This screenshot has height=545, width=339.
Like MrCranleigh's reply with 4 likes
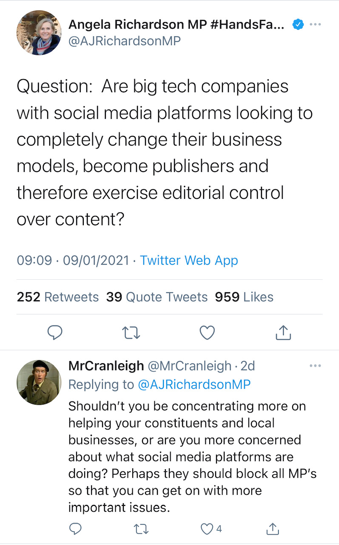pyautogui.click(x=207, y=529)
